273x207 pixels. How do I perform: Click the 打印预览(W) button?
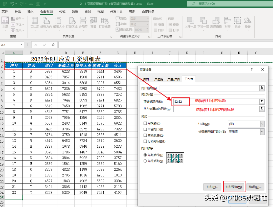234,187
